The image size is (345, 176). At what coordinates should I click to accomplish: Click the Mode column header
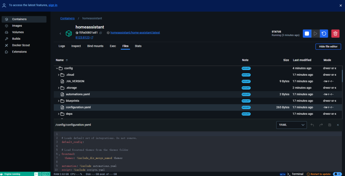pyautogui.click(x=327, y=60)
